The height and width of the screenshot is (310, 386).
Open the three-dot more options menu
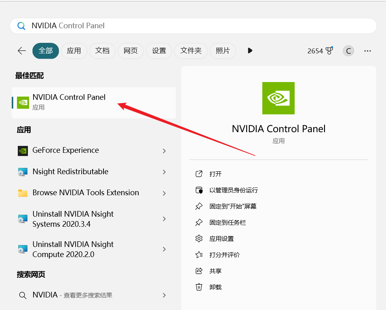(367, 51)
